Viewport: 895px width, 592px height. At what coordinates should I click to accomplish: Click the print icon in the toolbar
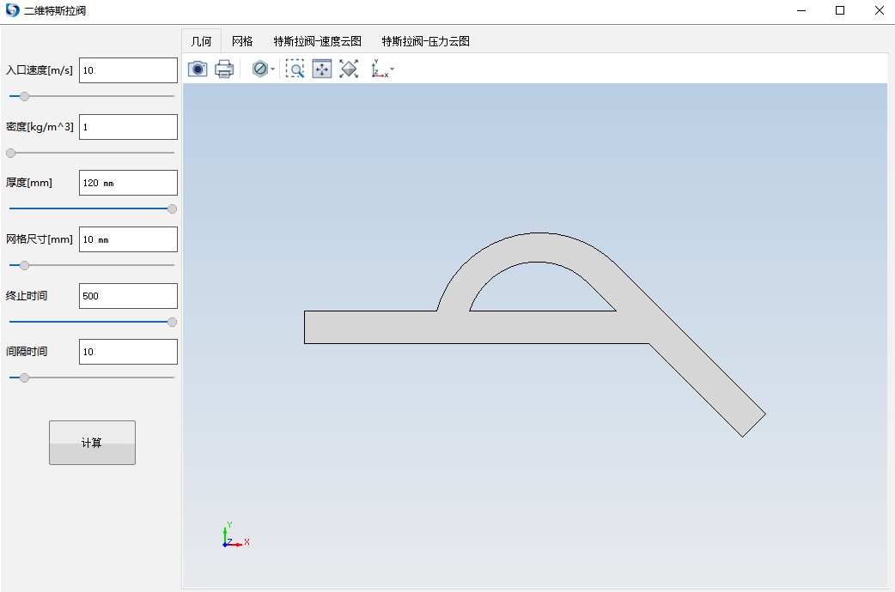(x=224, y=69)
